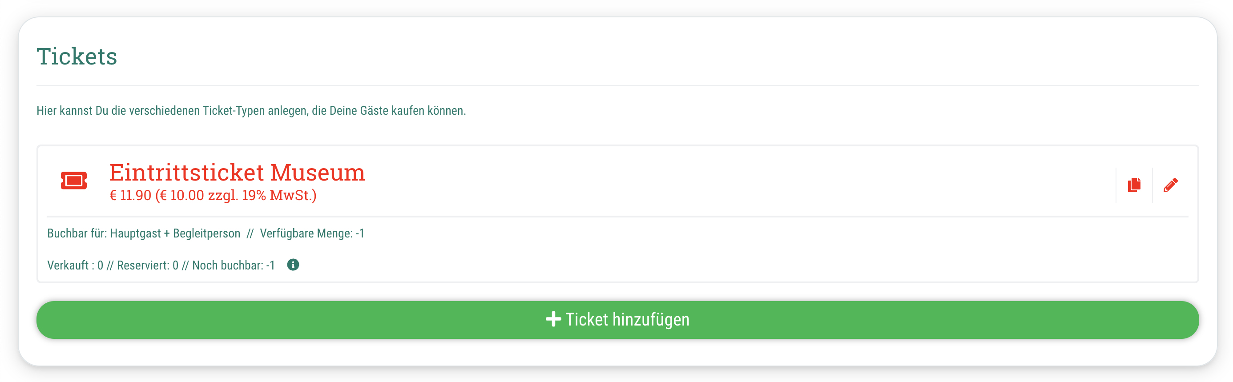1233x382 pixels.
Task: Open the Eintrittsticket Museum title
Action: tap(237, 173)
